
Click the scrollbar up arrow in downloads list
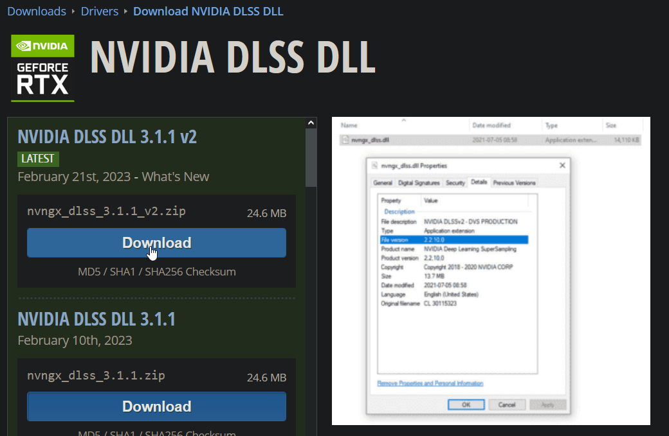point(311,123)
